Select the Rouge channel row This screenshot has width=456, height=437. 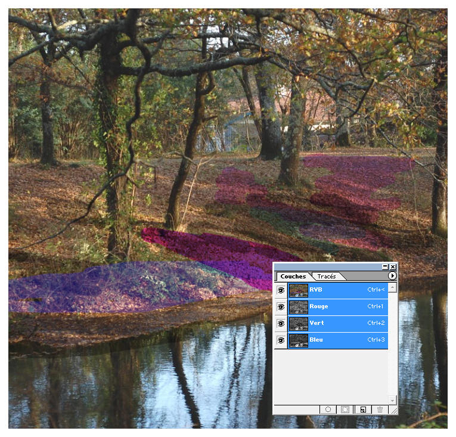point(338,307)
